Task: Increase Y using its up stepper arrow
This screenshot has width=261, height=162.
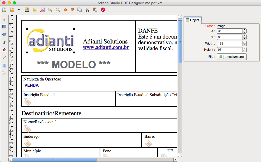Action: 244,36
